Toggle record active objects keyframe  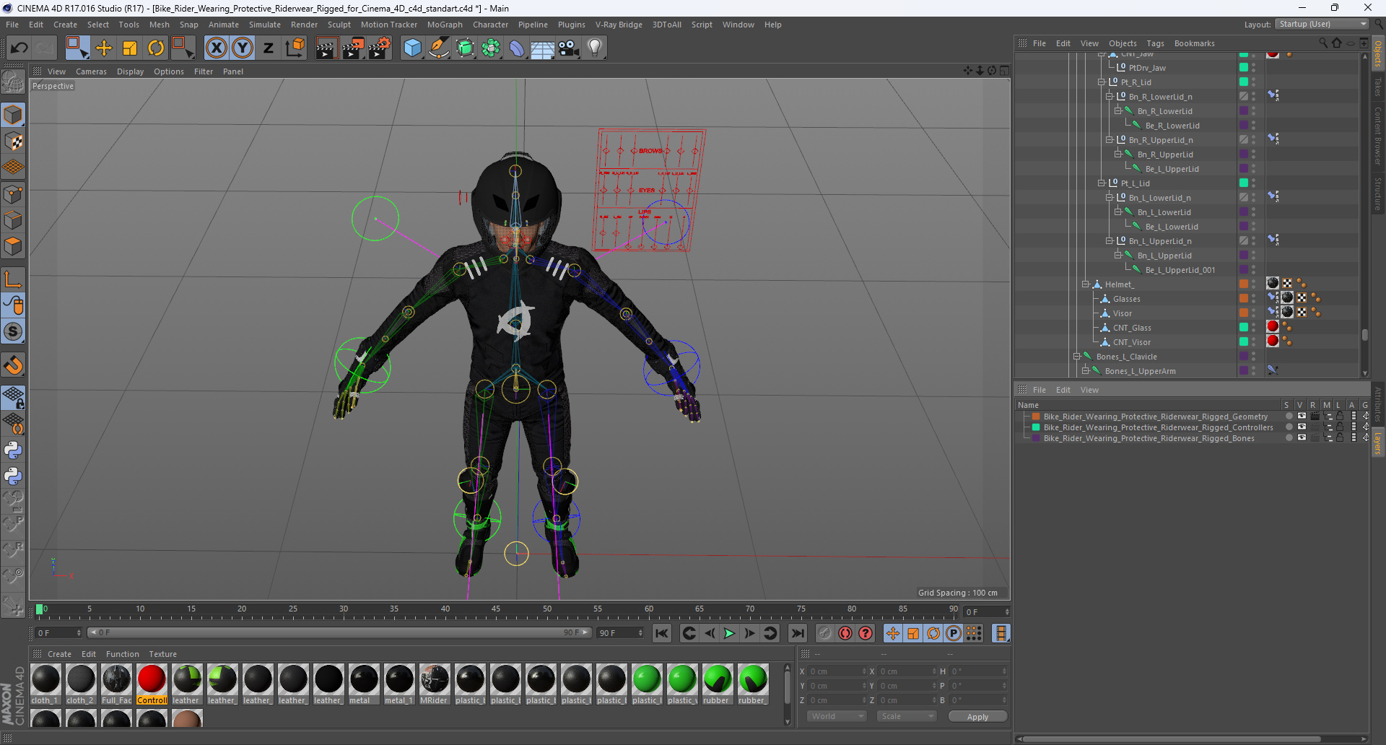coord(825,633)
